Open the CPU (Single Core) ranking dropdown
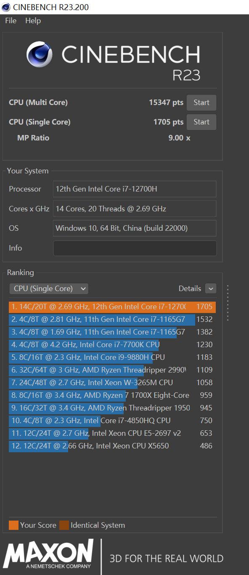The height and width of the screenshot is (575, 249). coord(49,289)
